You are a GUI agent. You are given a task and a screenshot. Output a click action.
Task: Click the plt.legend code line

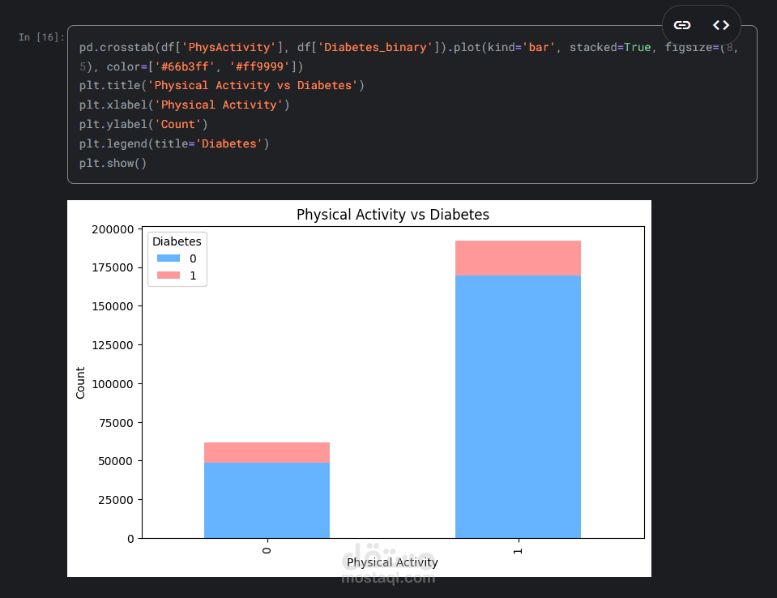(173, 143)
